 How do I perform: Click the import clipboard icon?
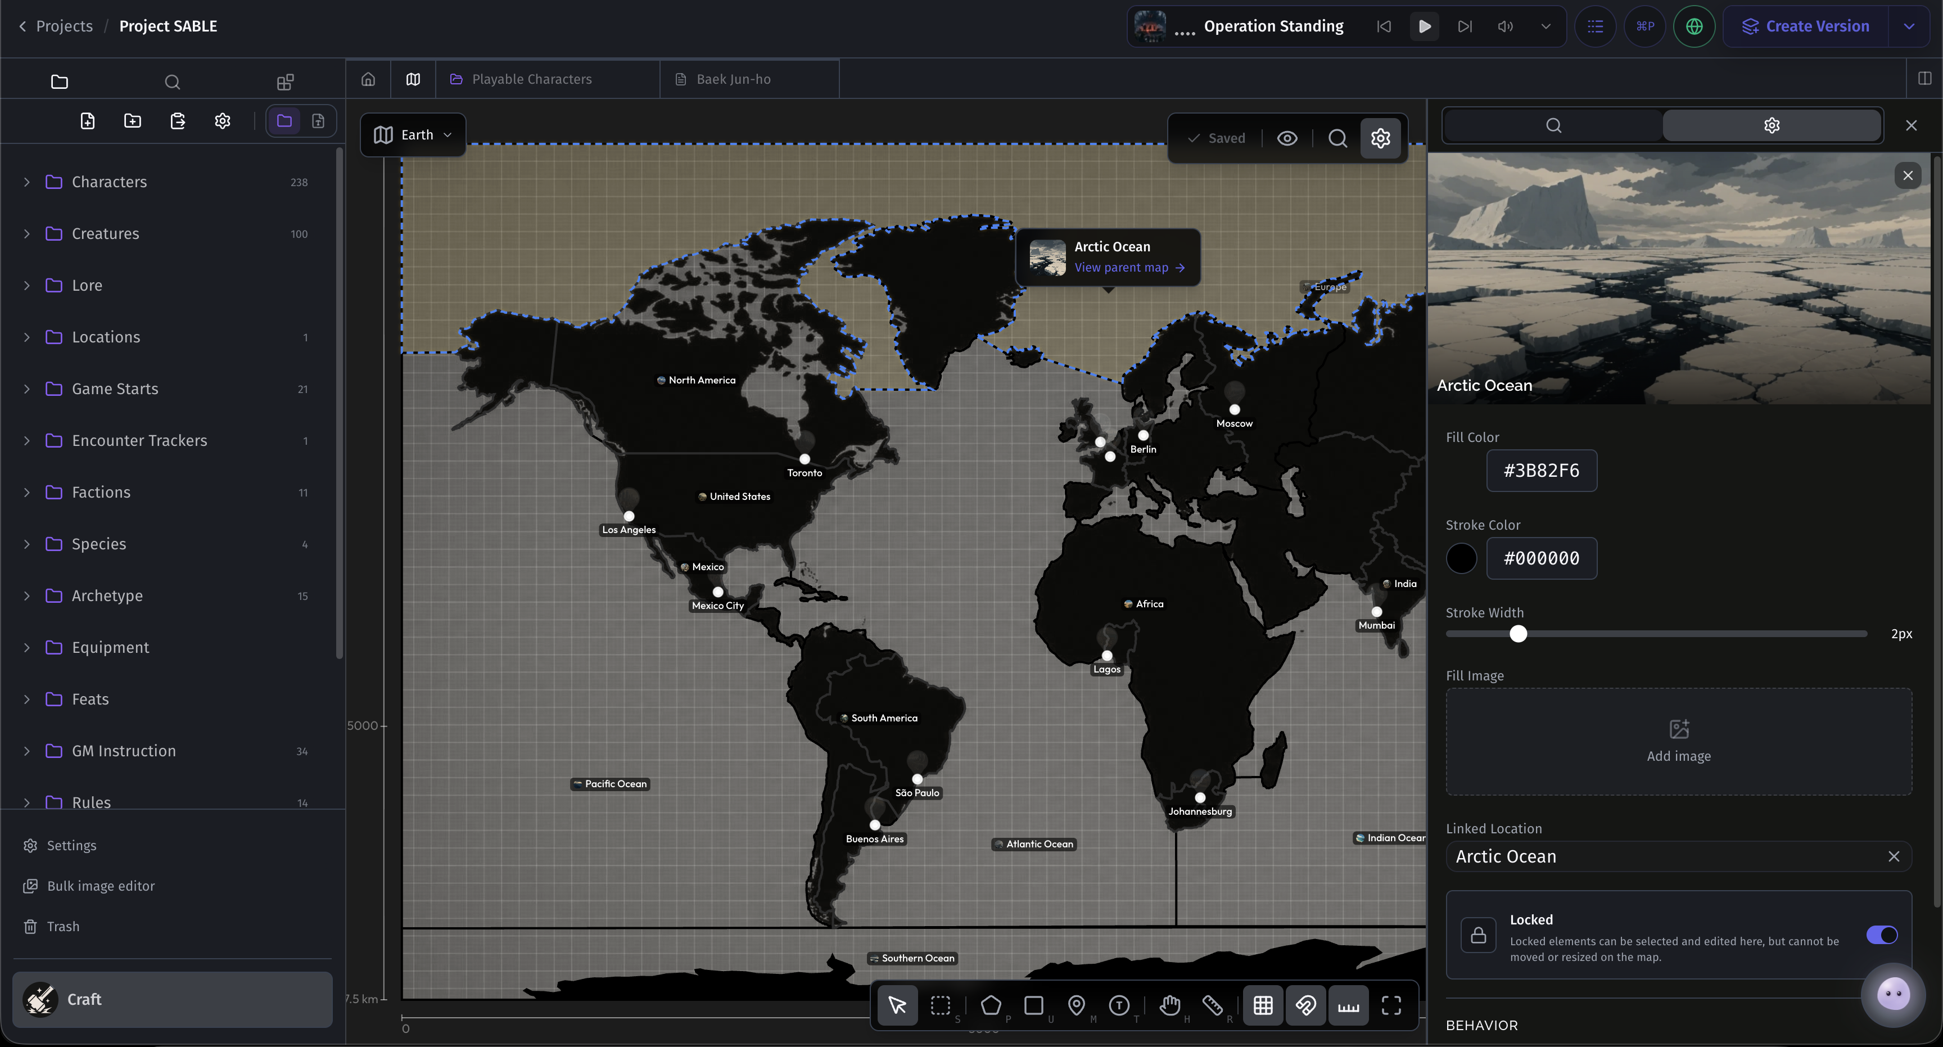coord(178,121)
